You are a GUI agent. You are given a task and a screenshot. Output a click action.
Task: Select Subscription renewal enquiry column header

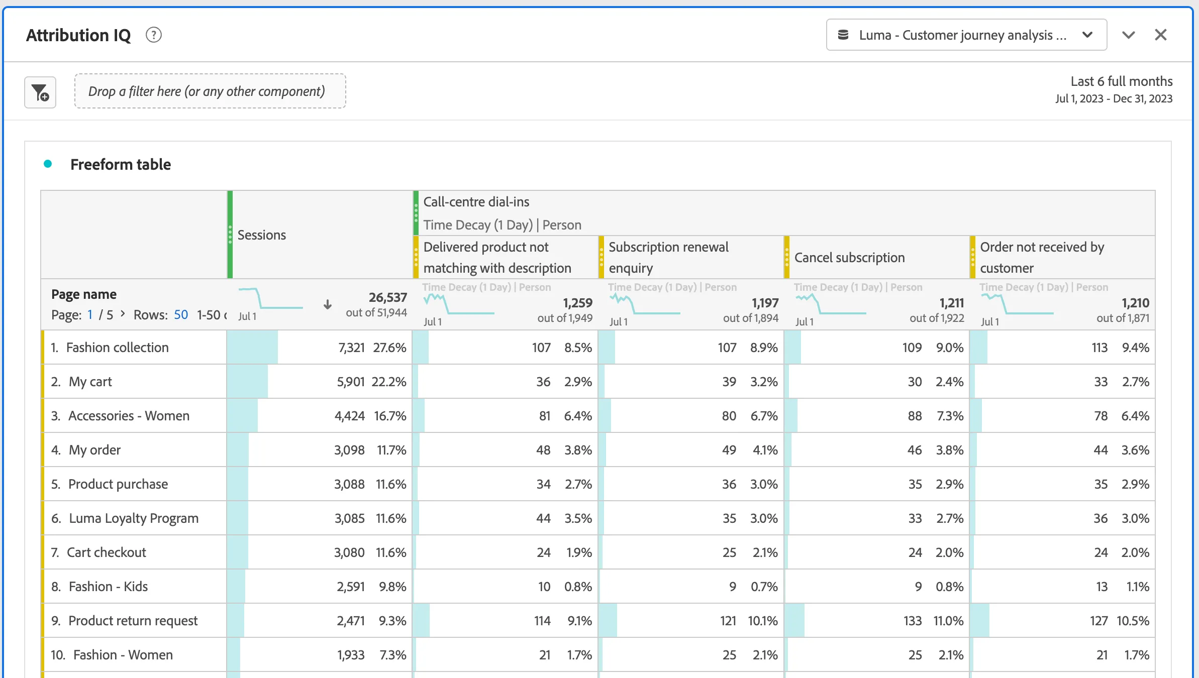coord(691,257)
